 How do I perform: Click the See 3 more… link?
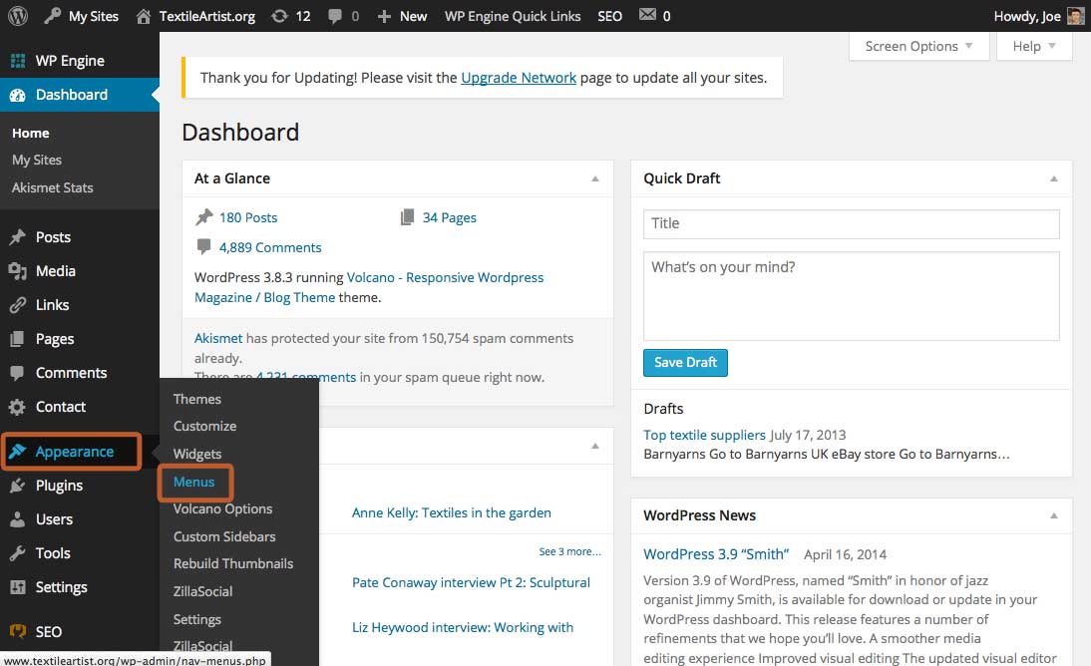coord(569,552)
